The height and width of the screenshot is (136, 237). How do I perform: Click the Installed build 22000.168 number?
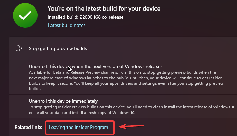[x=90, y=17]
